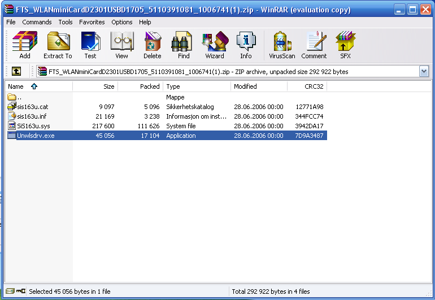Close the WinRAR window

[425, 10]
